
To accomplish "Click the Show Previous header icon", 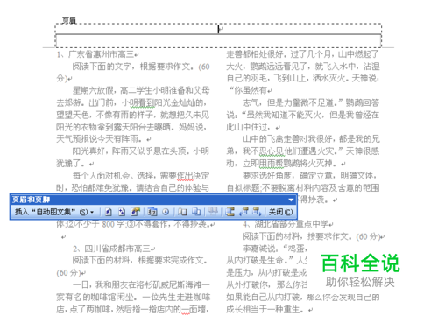I will pos(244,212).
